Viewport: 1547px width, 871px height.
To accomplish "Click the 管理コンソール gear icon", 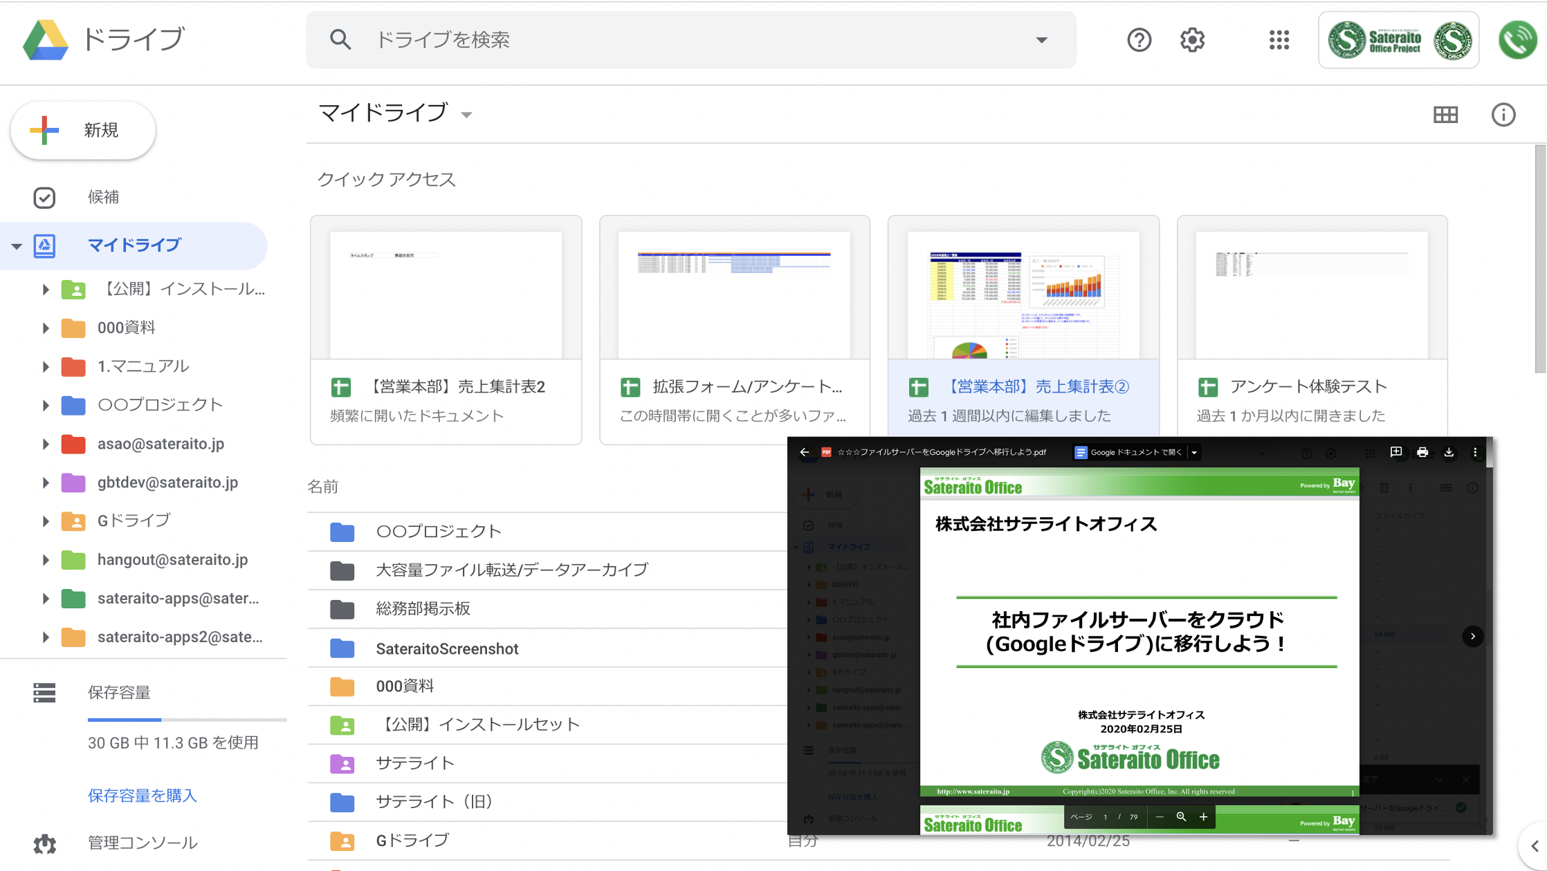I will 44,843.
